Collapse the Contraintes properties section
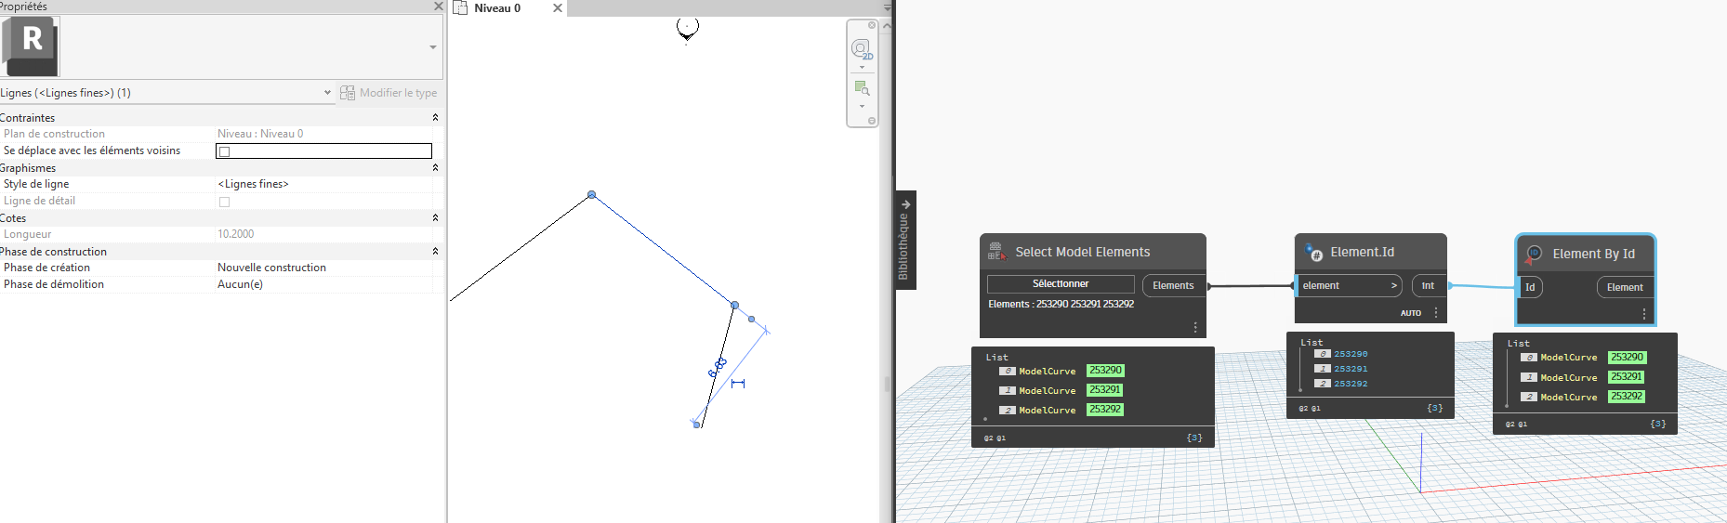Viewport: 1727px width, 523px height. pos(435,118)
